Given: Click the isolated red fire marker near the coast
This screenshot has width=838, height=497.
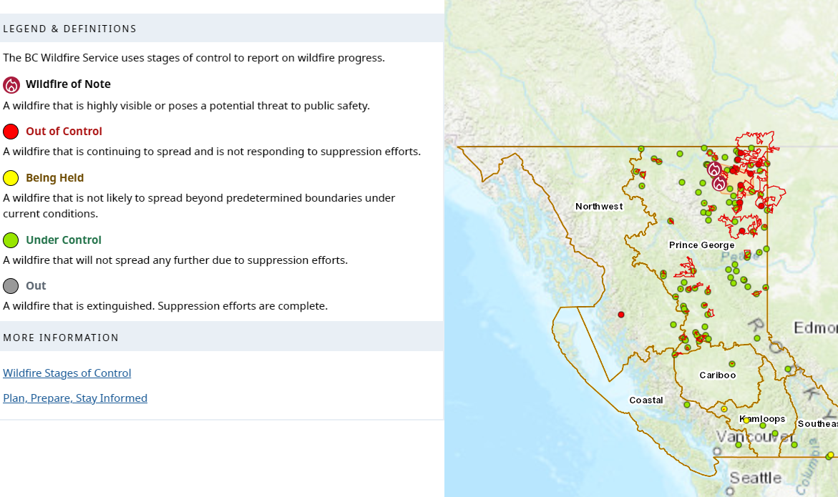Looking at the screenshot, I should 621,315.
